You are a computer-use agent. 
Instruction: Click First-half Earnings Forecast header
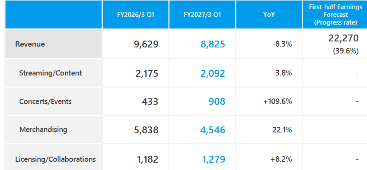[335, 15]
